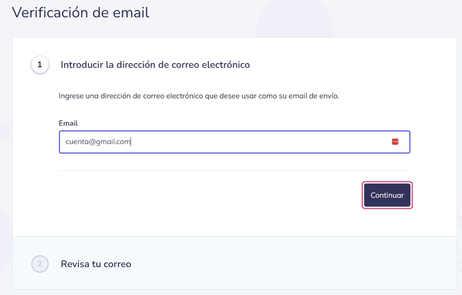Click the step 1 number badge

coord(40,65)
